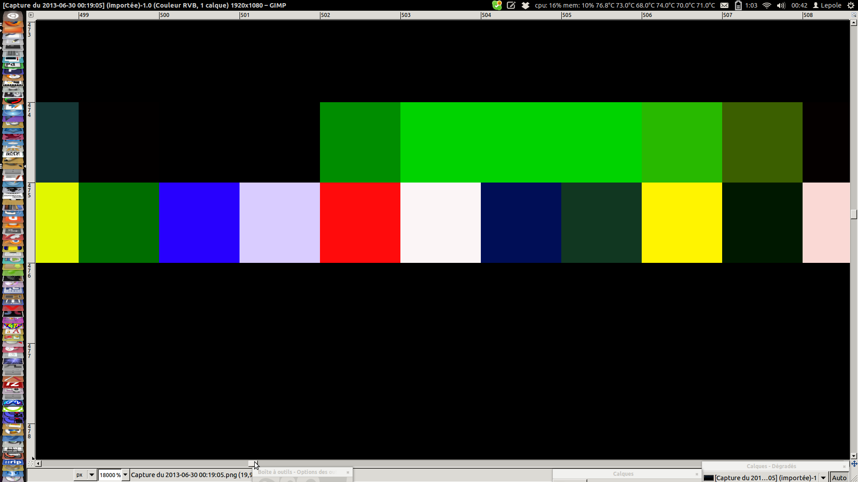Open the clock menu showing 00:42
The image size is (858, 482).
(x=799, y=5)
